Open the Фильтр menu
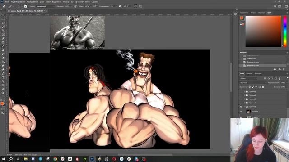 click(x=66, y=2)
